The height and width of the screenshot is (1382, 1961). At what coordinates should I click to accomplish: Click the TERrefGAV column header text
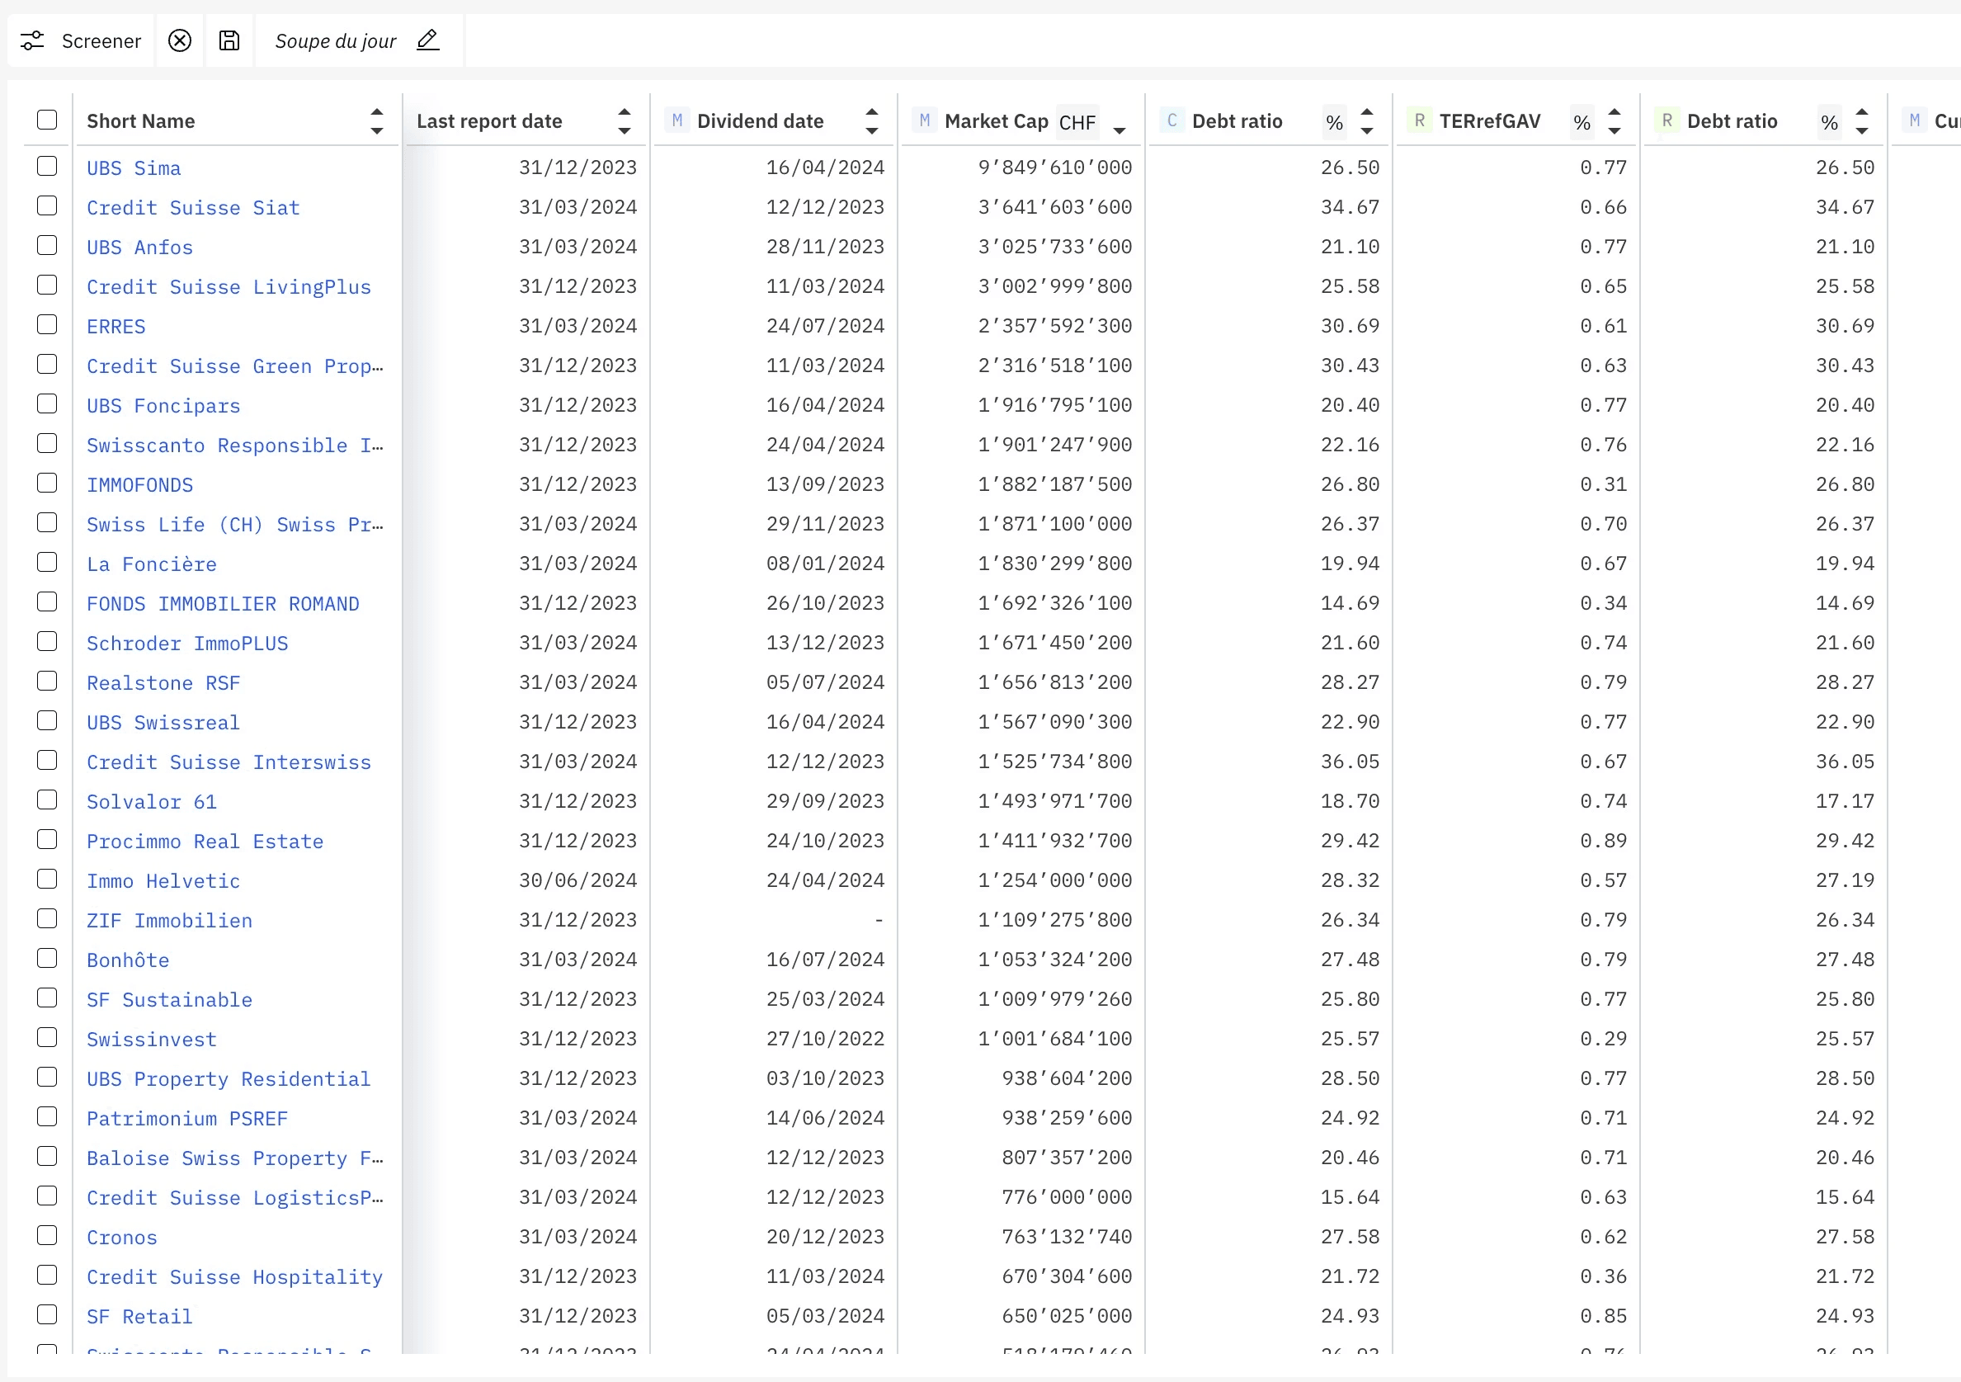[x=1491, y=121]
